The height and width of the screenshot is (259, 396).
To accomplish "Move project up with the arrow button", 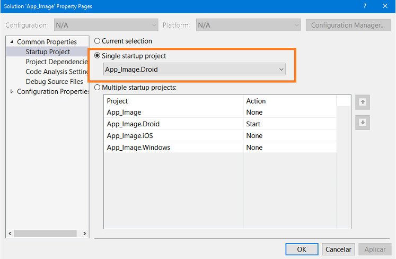I will [x=363, y=102].
